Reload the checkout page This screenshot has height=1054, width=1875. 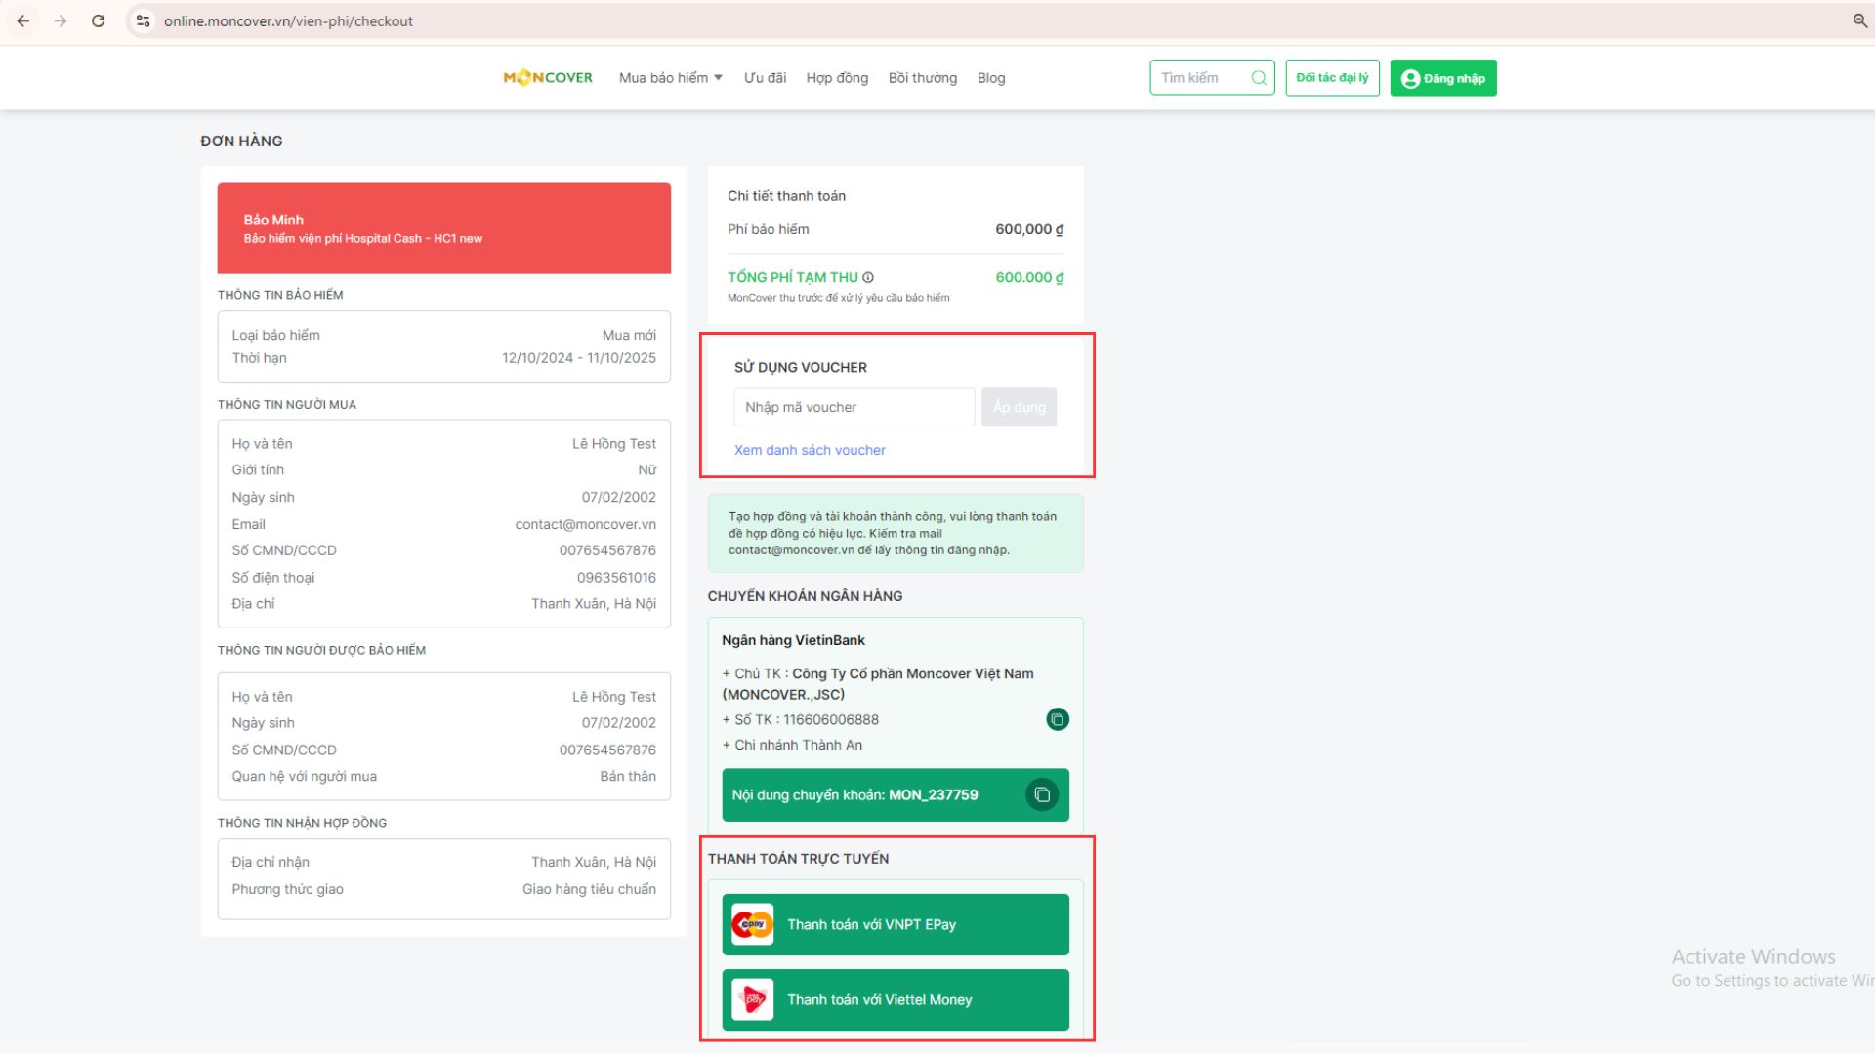pyautogui.click(x=98, y=20)
